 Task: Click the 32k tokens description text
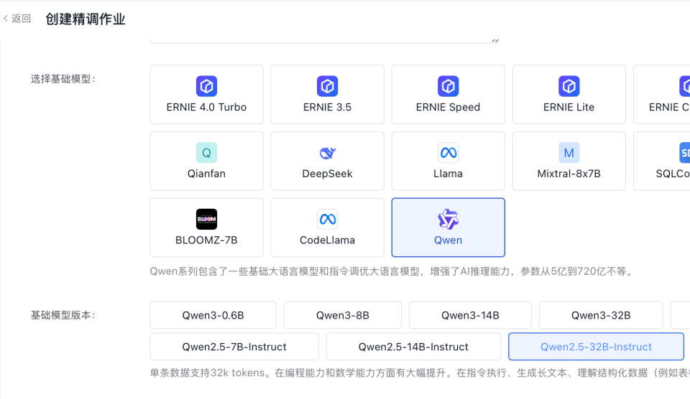click(x=420, y=373)
